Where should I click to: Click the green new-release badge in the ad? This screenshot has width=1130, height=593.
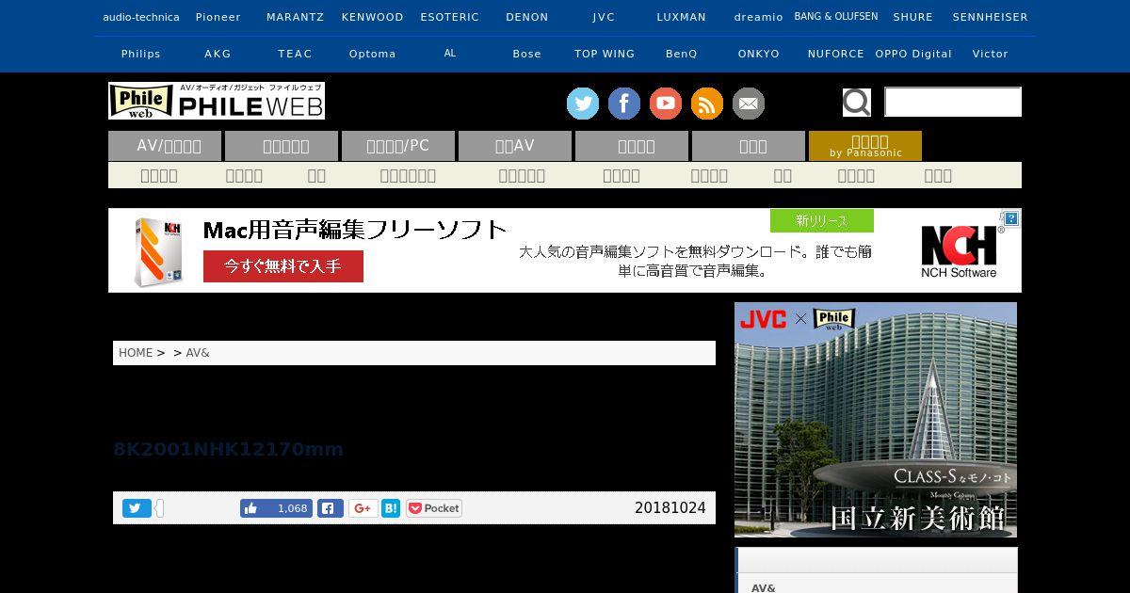[x=822, y=221]
